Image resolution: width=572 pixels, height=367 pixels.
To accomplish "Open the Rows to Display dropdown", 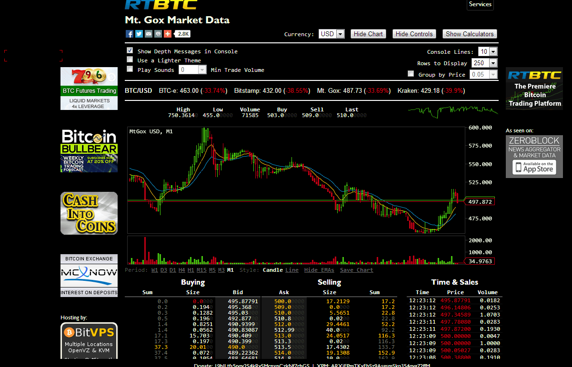I will (x=484, y=63).
